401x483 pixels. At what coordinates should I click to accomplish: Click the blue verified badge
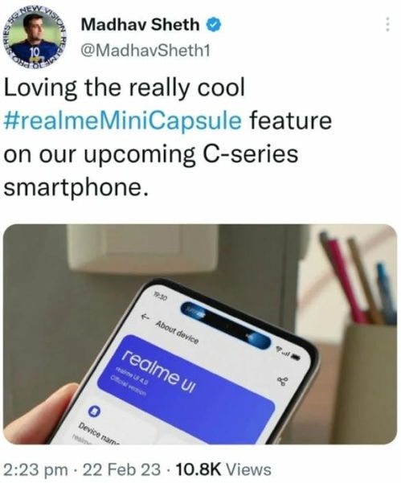214,25
